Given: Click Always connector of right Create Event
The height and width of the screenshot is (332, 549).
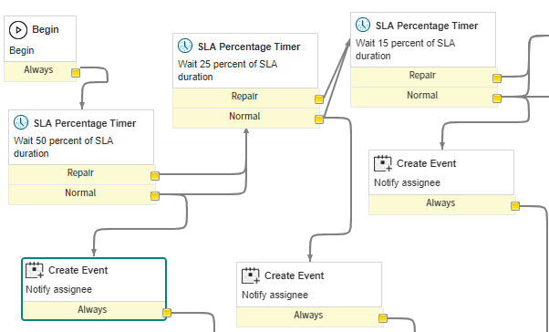Looking at the screenshot, I should pos(514,206).
